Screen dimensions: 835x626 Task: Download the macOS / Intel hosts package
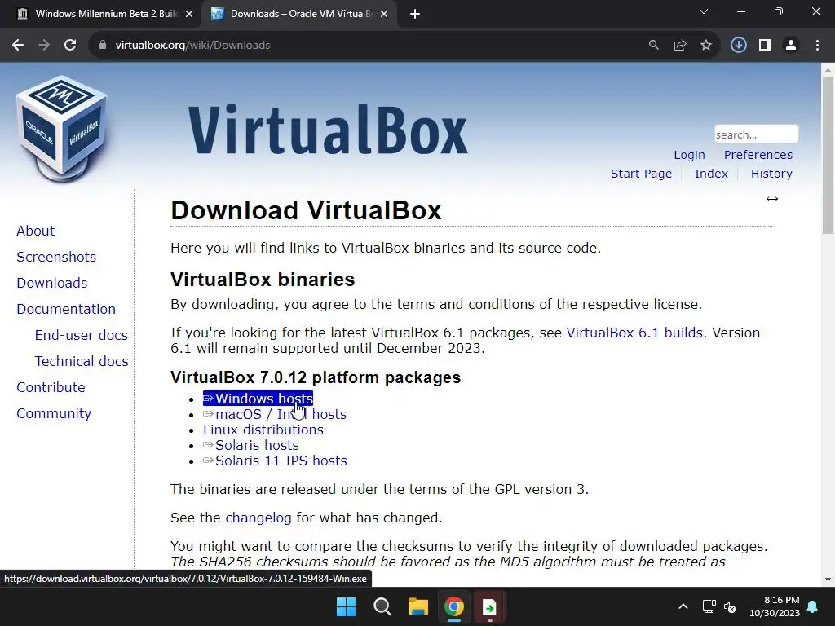pyautogui.click(x=275, y=414)
